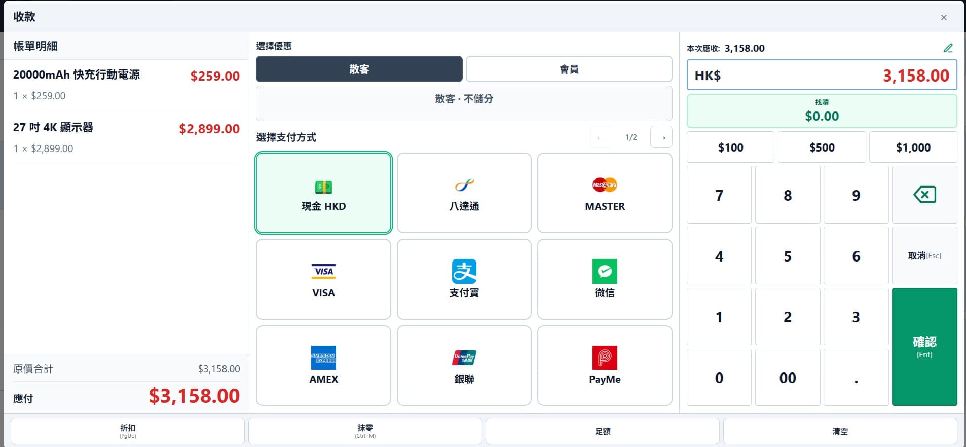Click the backspace key on keypad
This screenshot has height=447, width=966.
coord(924,195)
